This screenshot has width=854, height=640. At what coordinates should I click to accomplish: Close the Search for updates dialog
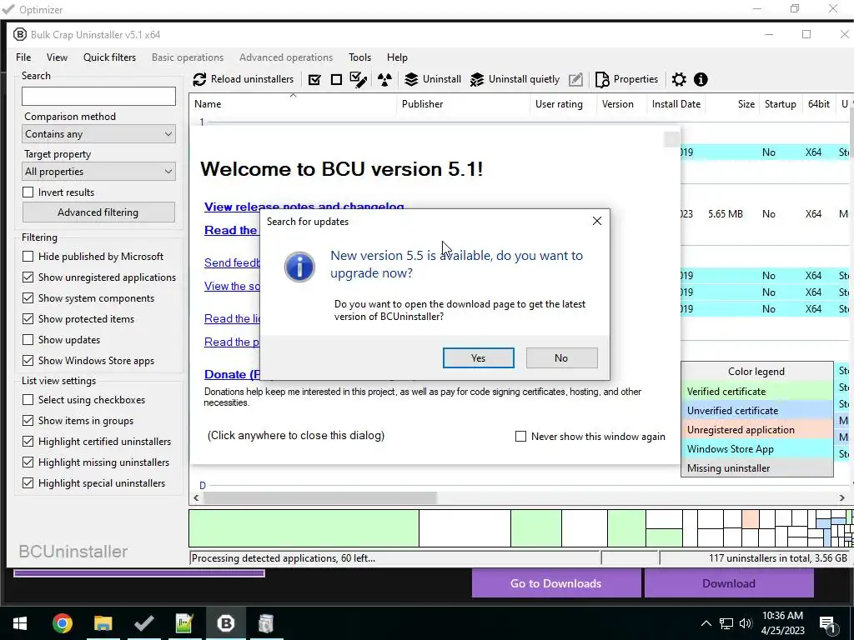[597, 221]
